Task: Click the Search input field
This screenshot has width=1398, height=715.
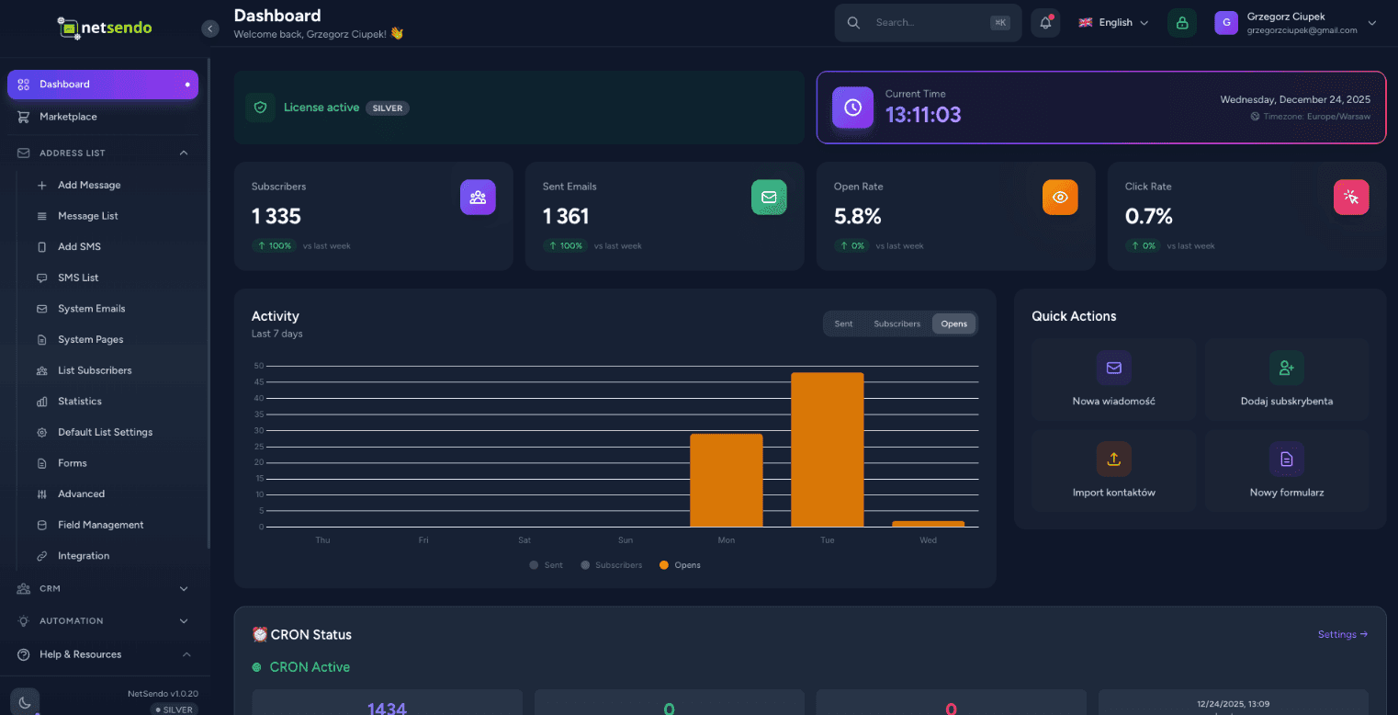Action: point(927,22)
